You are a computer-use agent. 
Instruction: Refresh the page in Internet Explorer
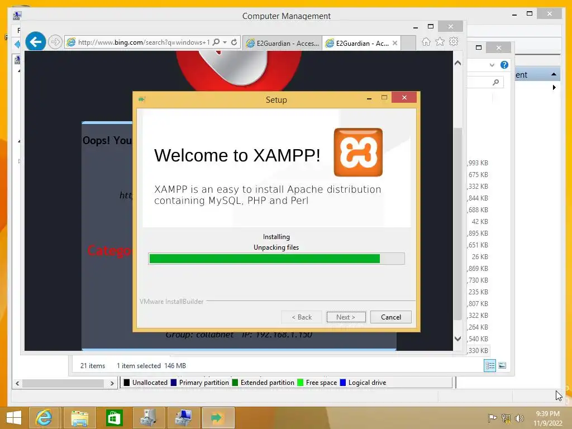(x=234, y=42)
